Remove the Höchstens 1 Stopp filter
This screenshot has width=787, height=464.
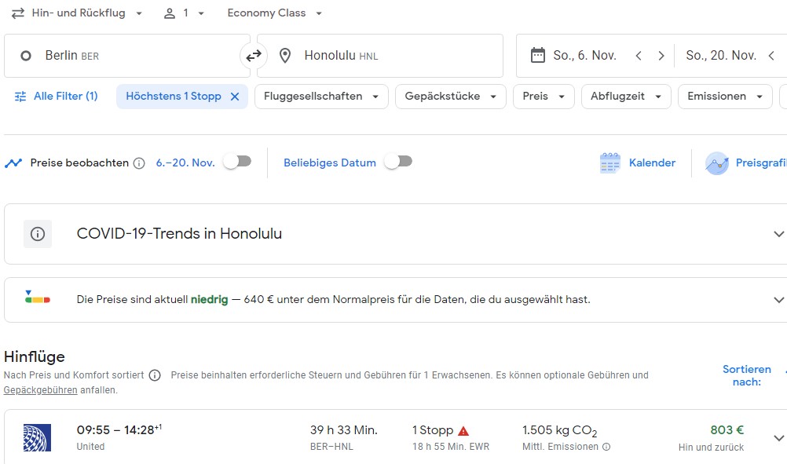coord(235,97)
